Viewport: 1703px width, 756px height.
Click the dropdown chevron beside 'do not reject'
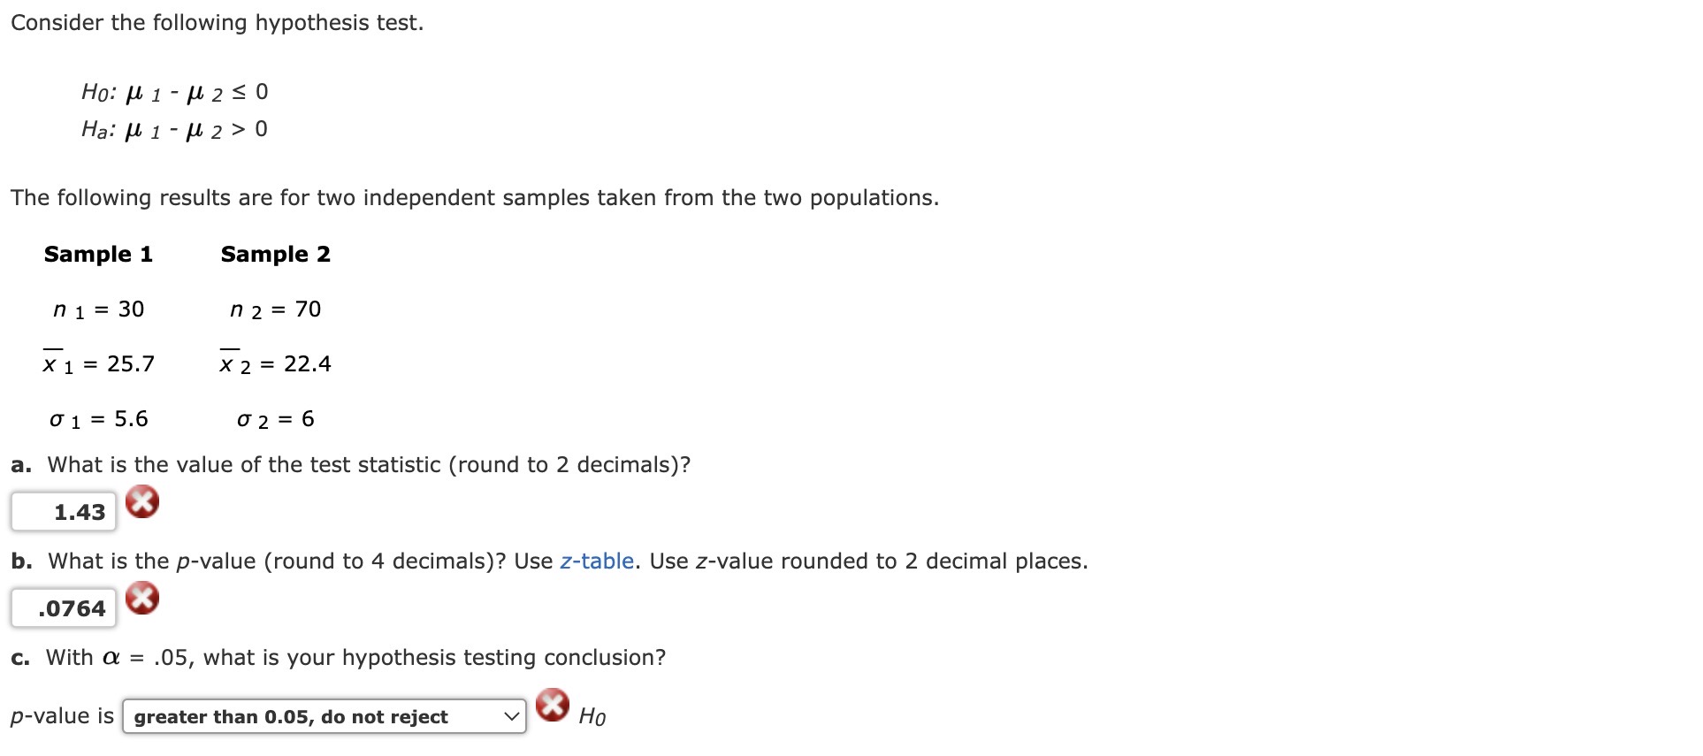coord(511,717)
